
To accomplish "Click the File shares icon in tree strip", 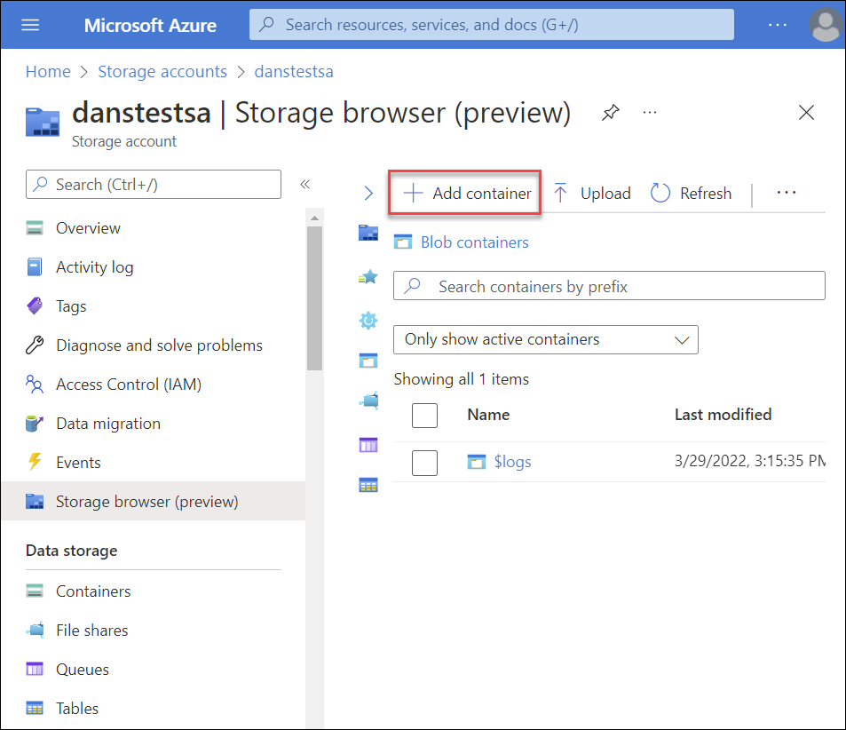I will pyautogui.click(x=369, y=401).
